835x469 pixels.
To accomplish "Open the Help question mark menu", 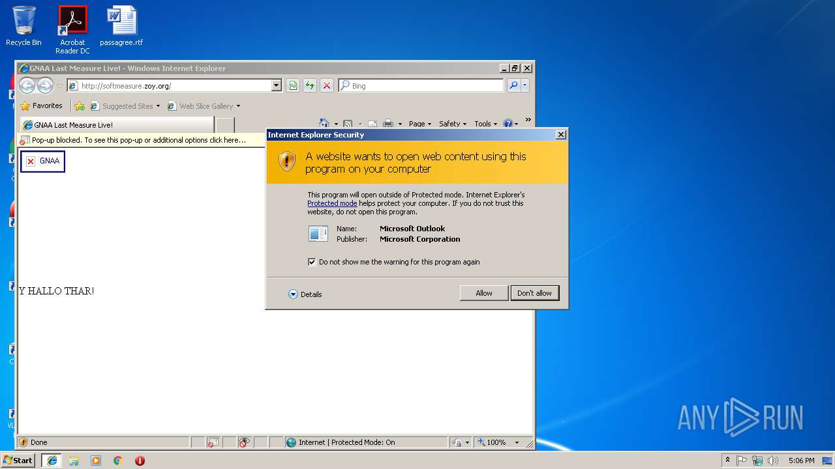I will tap(510, 124).
